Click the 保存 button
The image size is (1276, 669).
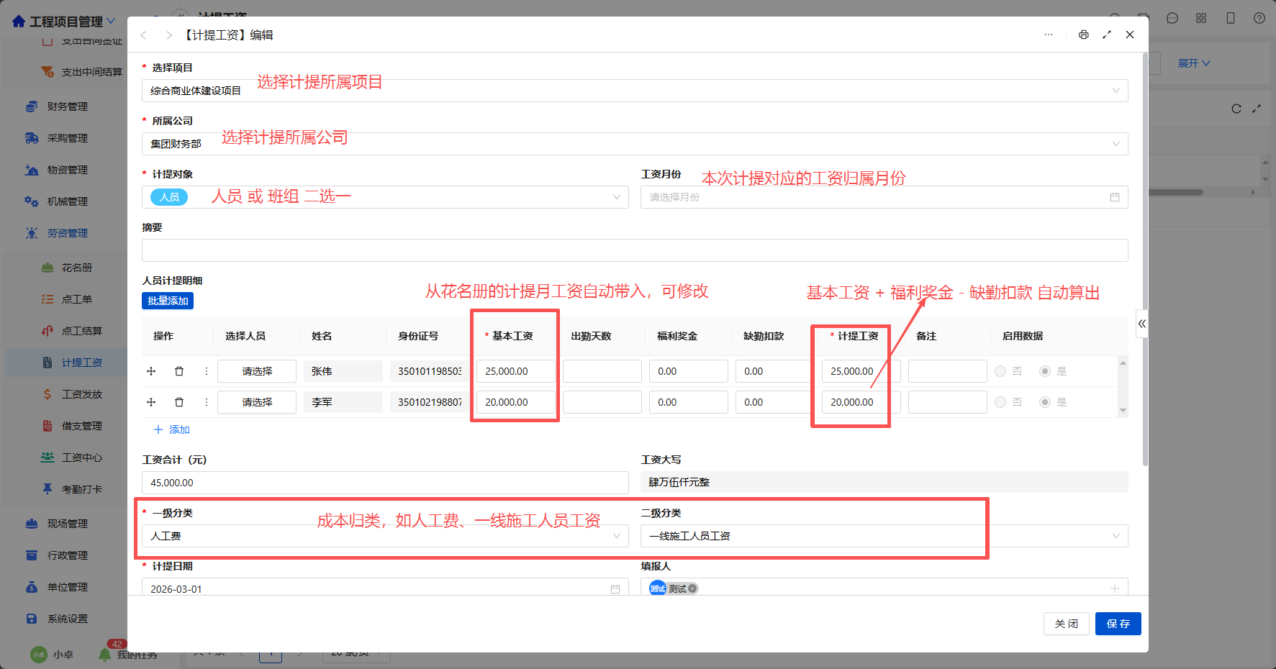click(1118, 624)
